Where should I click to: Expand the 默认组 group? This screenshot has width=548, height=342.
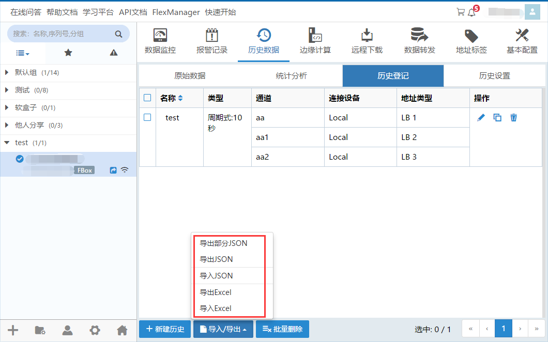(x=7, y=73)
